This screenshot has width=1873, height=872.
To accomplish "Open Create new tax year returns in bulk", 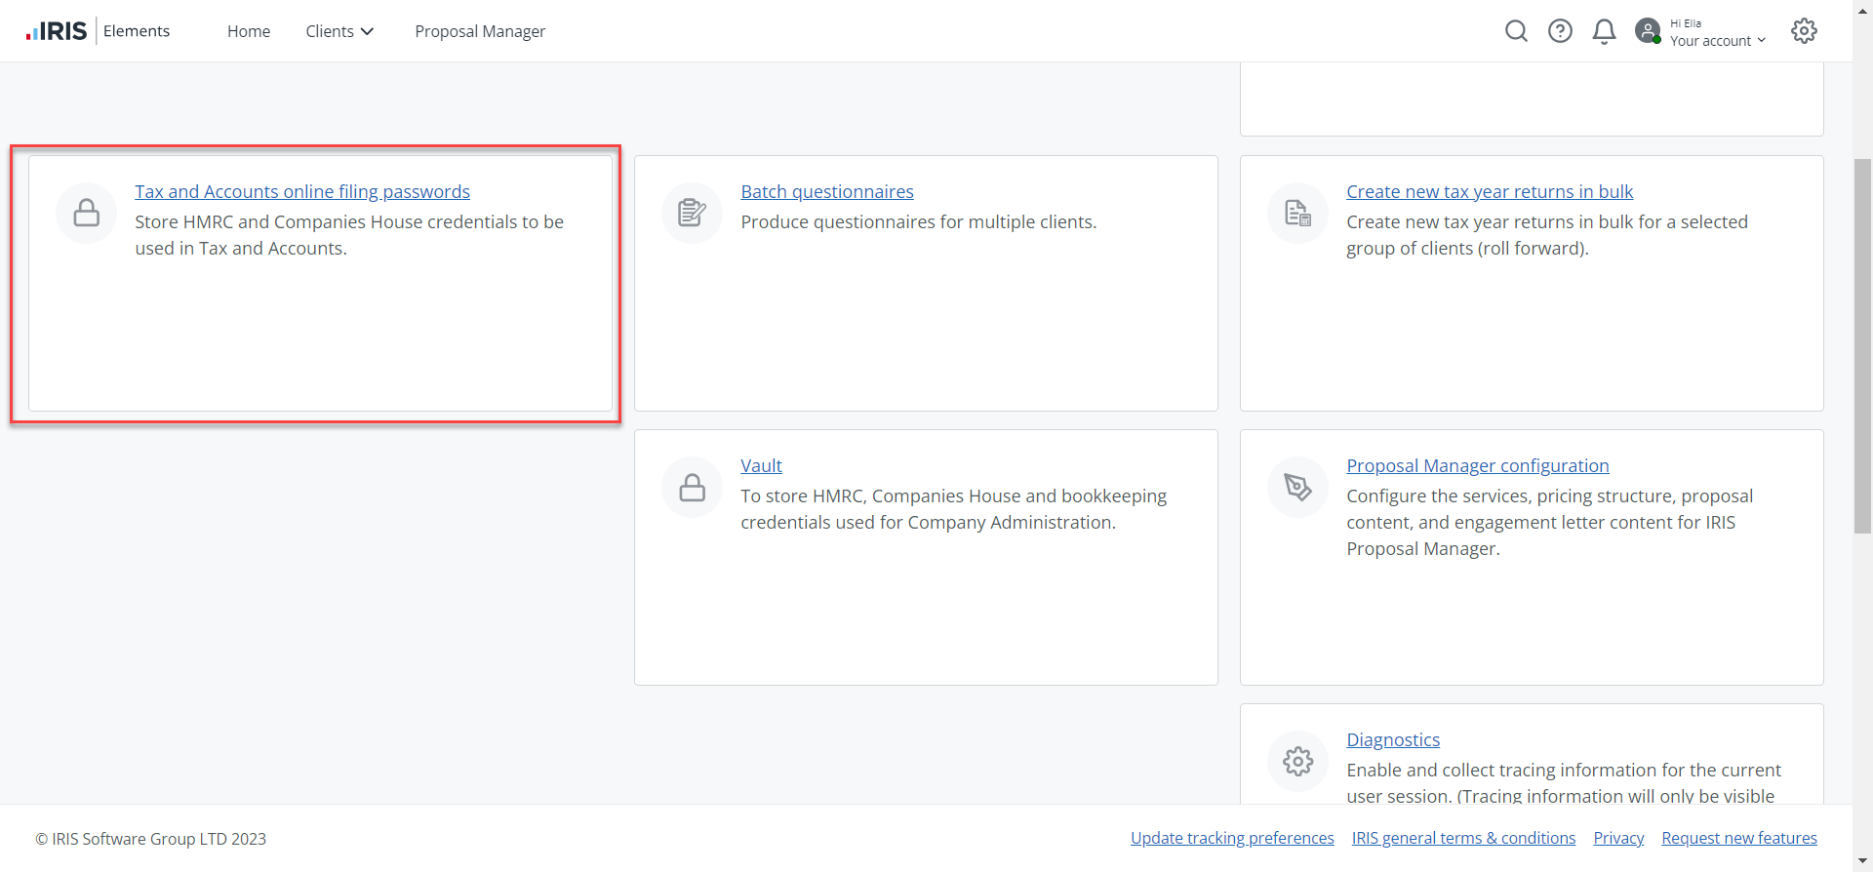I will [1490, 192].
